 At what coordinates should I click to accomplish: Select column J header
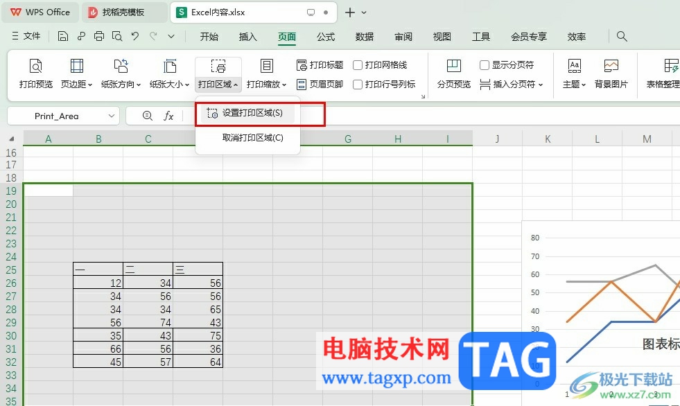(x=498, y=139)
